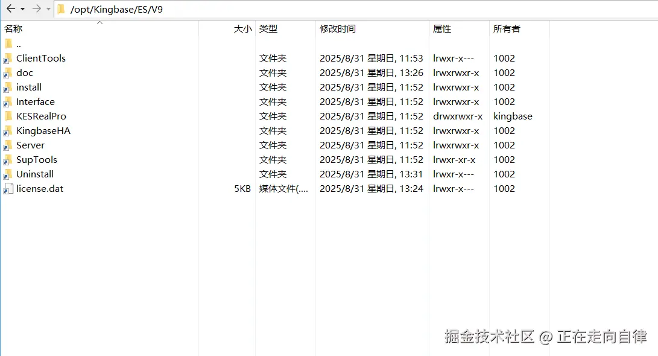Click the drwxrwxr-x attribute of KESRealPro
Viewport: 658px width, 356px height.
pyautogui.click(x=458, y=116)
